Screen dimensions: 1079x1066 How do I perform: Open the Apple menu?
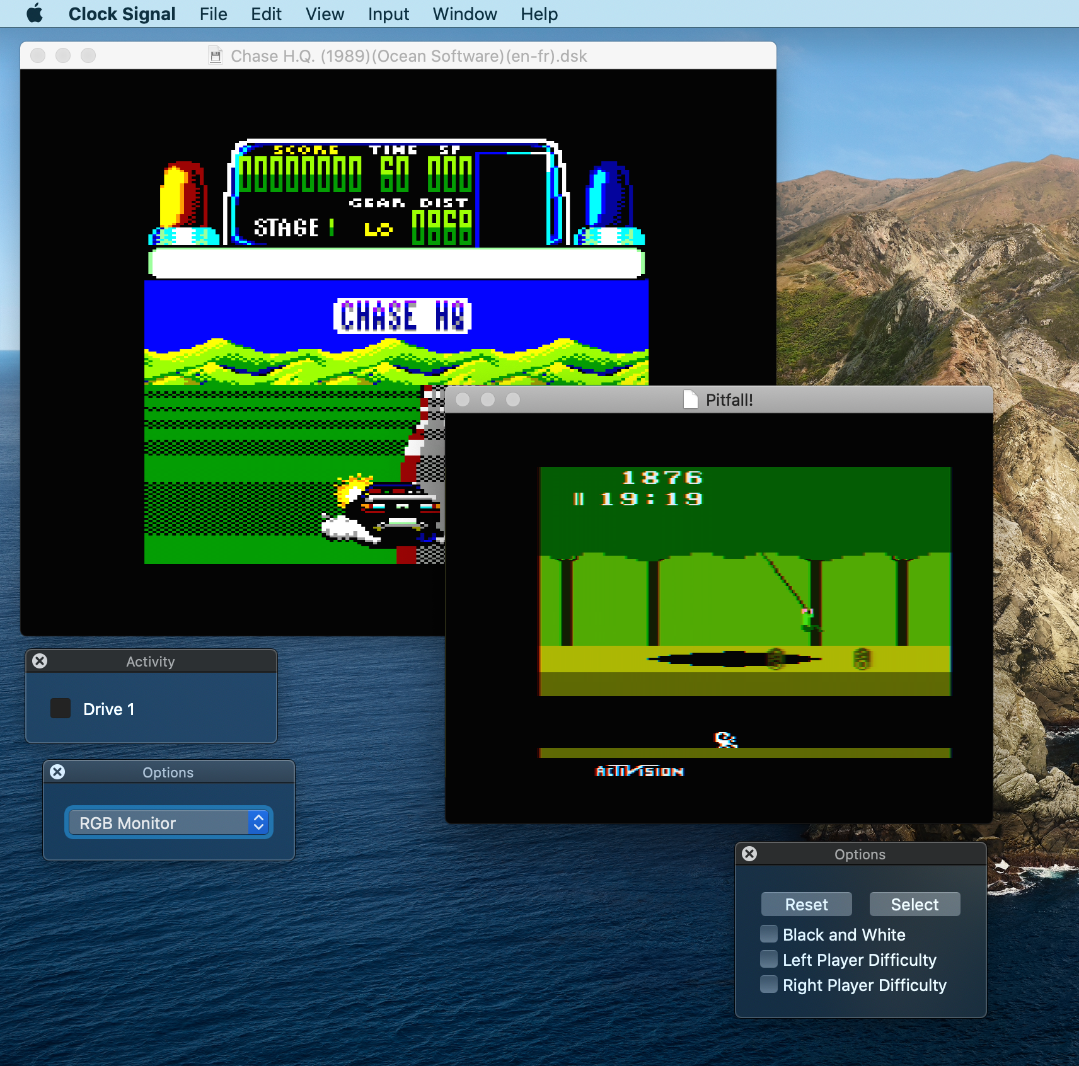pos(35,13)
